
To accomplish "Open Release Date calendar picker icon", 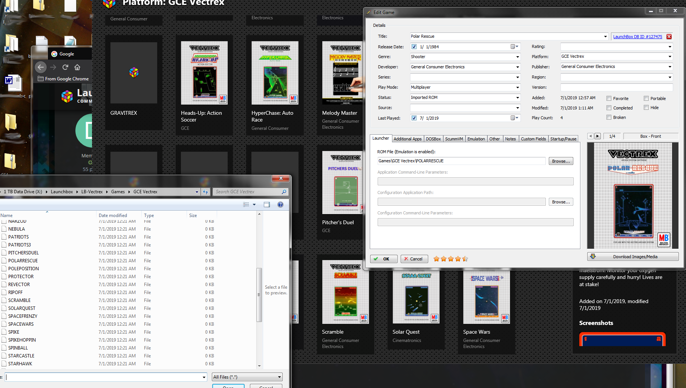I will (514, 47).
